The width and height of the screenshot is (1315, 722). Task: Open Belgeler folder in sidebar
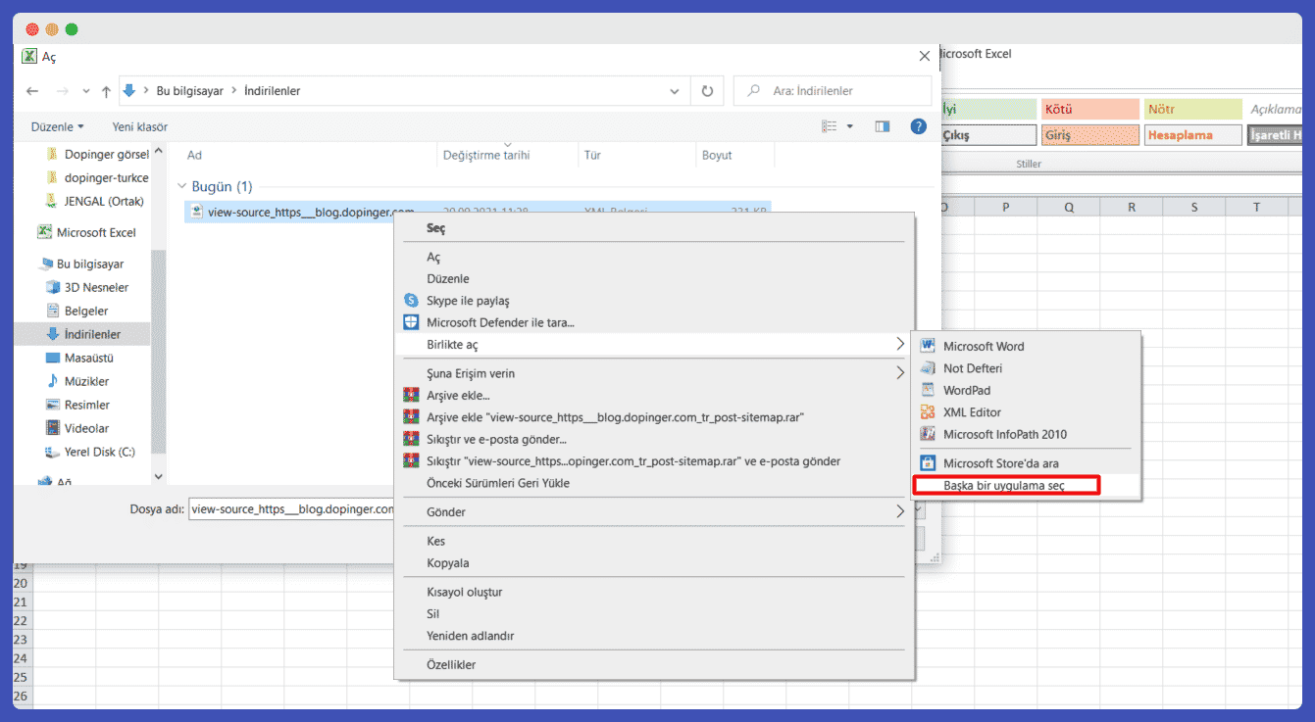77,311
